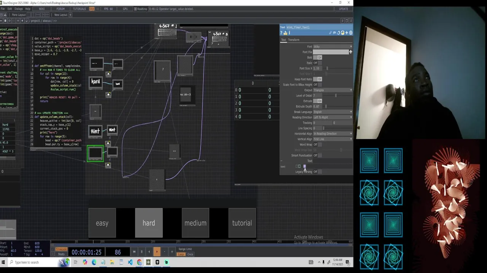The height and width of the screenshot is (273, 487).
Task: Select the hard difficulty button
Action: [149, 223]
